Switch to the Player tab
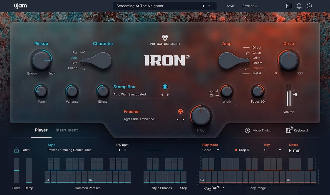The width and height of the screenshot is (330, 195). [41, 130]
